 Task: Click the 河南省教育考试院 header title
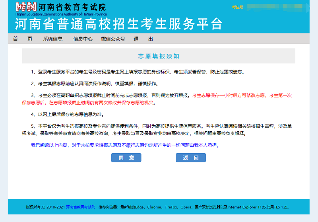point(72,7)
